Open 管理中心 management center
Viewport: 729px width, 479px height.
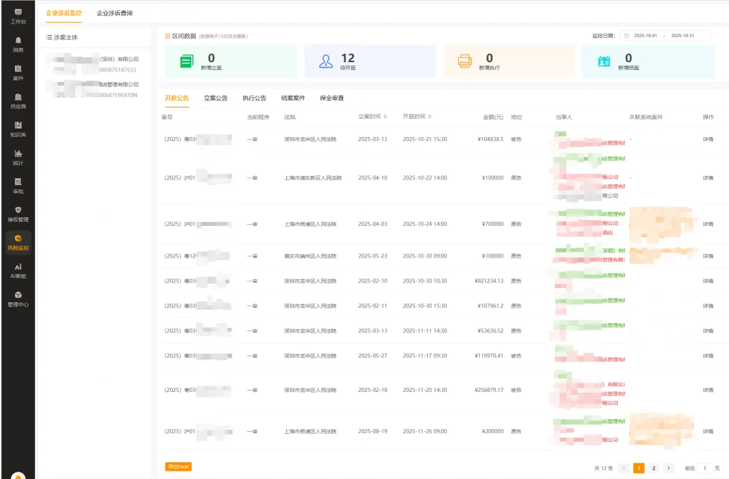click(18, 300)
